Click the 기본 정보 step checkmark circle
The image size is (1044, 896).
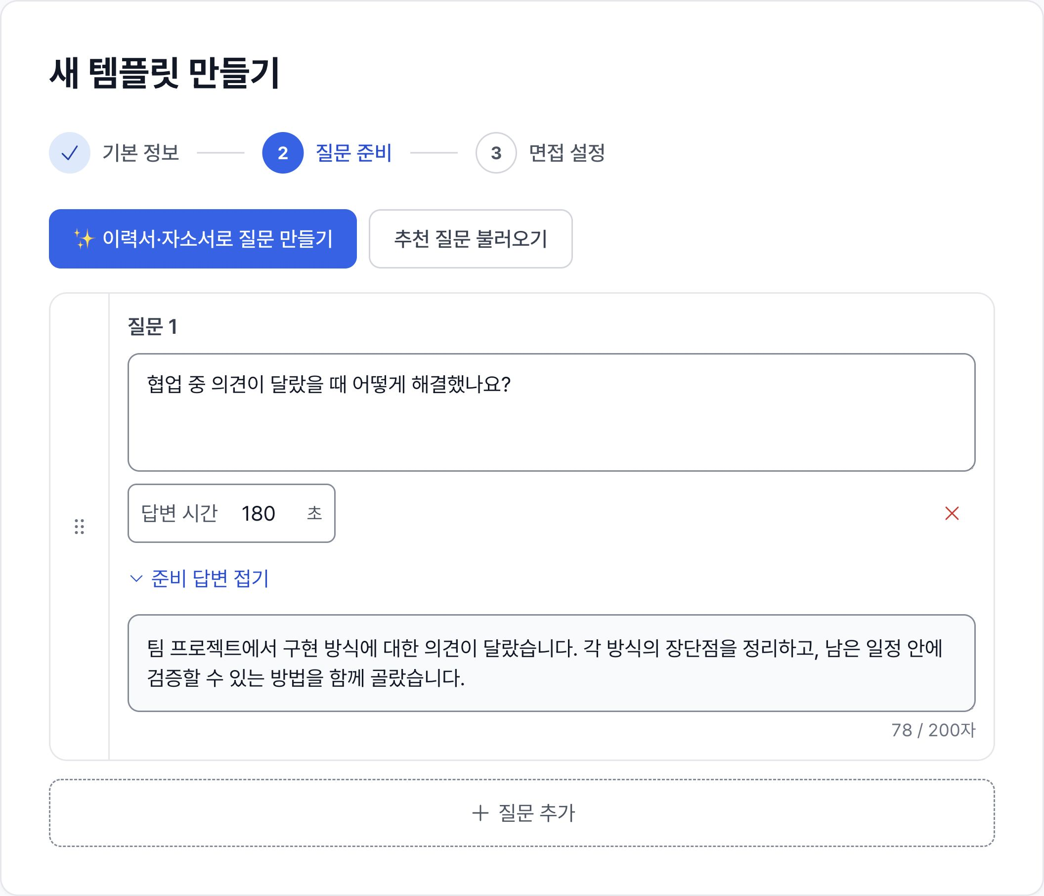point(70,153)
